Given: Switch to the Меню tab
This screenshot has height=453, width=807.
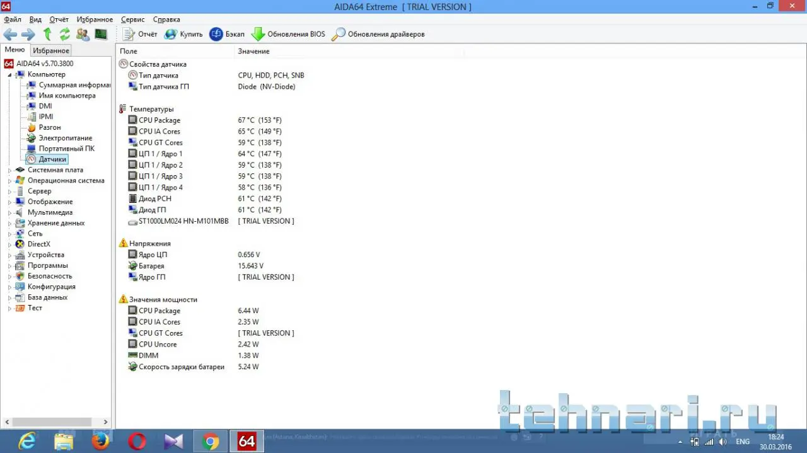Looking at the screenshot, I should pos(15,50).
